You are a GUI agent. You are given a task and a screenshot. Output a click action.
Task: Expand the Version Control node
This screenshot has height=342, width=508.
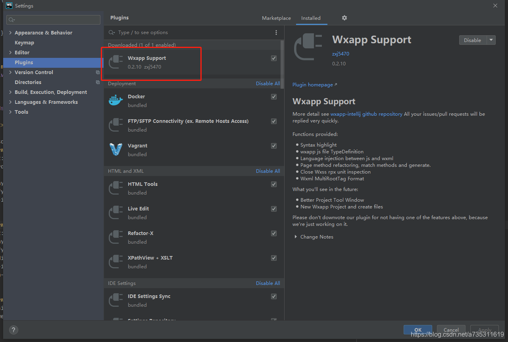(x=10, y=73)
